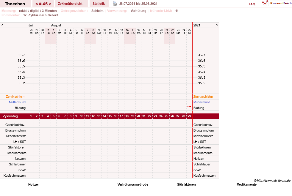The image size is (292, 196).
Task: Click the date column 25. Mi
Action: pos(189,31)
